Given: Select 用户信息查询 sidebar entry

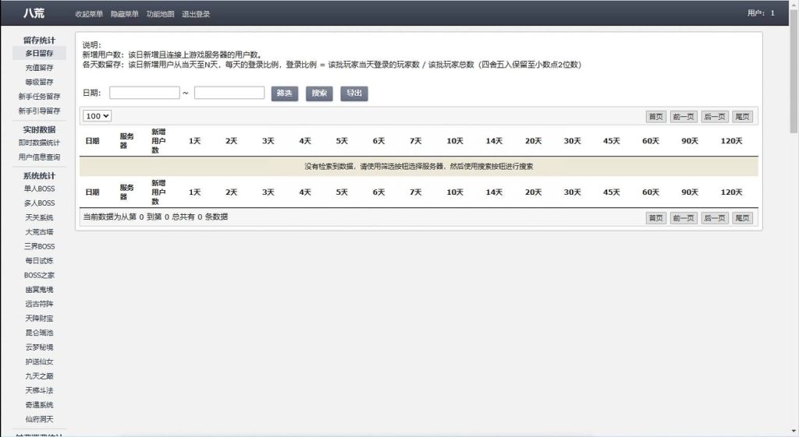Looking at the screenshot, I should [39, 157].
